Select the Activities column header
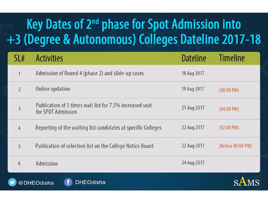This screenshot has width=268, height=201. pyautogui.click(x=49, y=59)
